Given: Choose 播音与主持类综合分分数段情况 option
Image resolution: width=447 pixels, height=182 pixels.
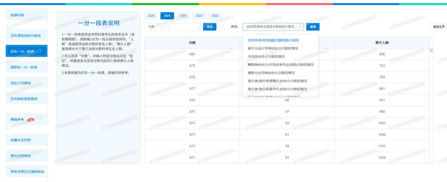Looking at the screenshot, I should click(271, 73).
